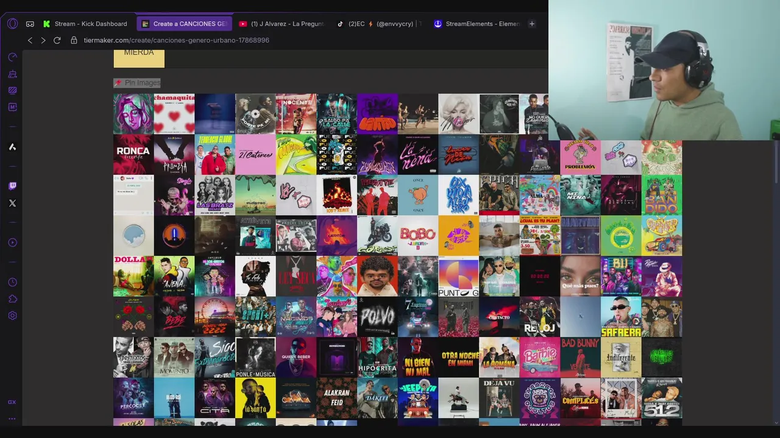The image size is (780, 438).
Task: Open Twitch panel in sidebar
Action: click(12, 186)
